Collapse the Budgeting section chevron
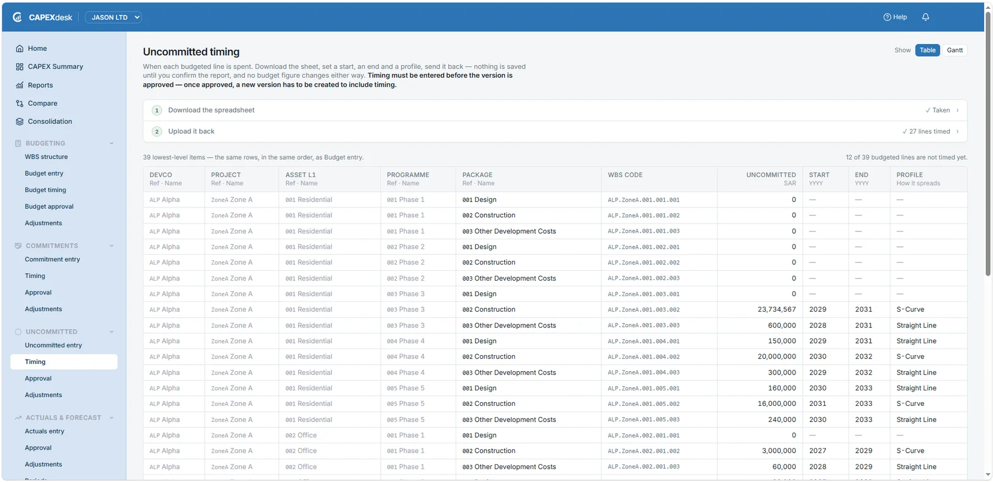Image resolution: width=993 pixels, height=482 pixels. coord(111,143)
